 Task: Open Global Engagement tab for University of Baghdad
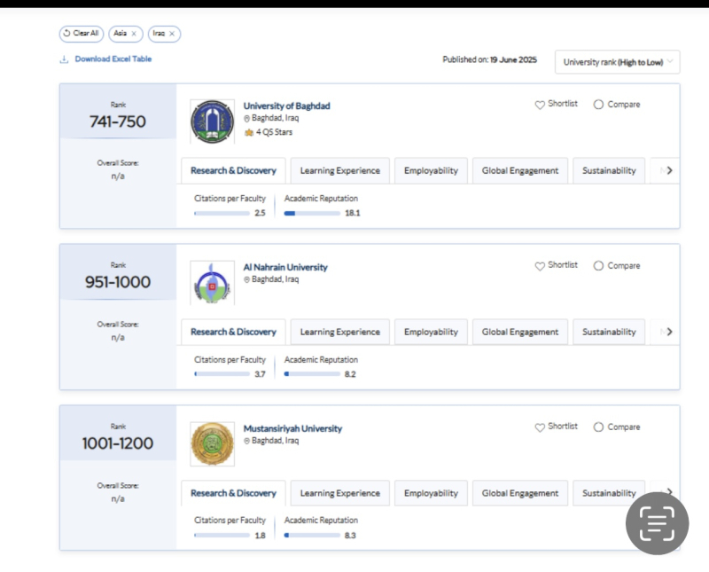tap(520, 170)
